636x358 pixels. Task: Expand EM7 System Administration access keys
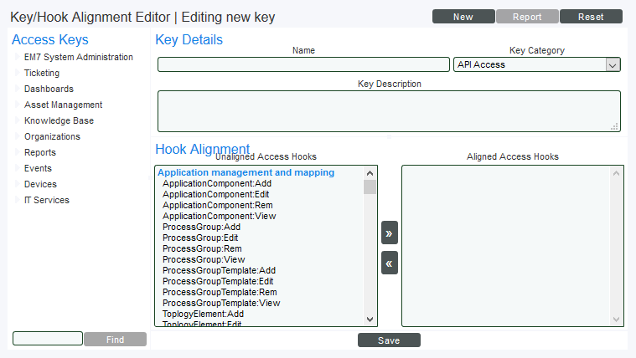point(18,57)
